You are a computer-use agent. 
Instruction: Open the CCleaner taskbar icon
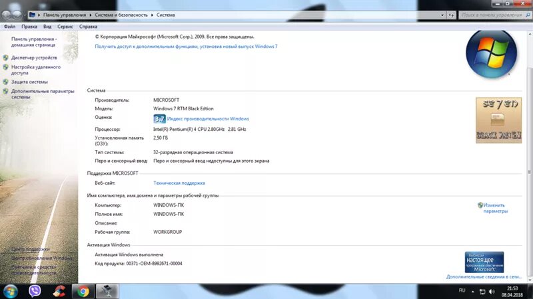[59, 291]
